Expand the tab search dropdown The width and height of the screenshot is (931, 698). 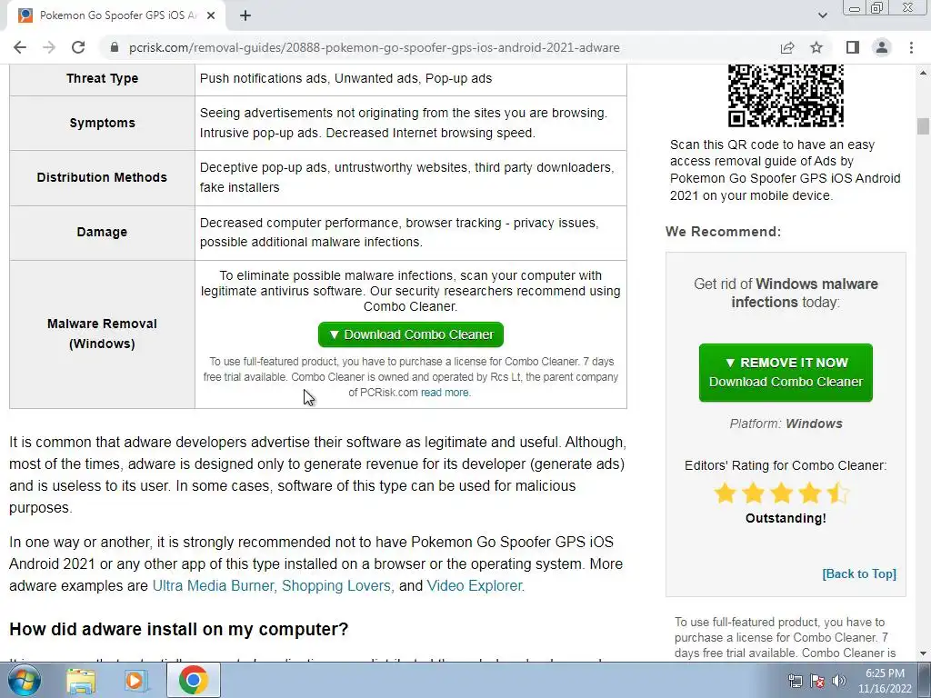[822, 16]
